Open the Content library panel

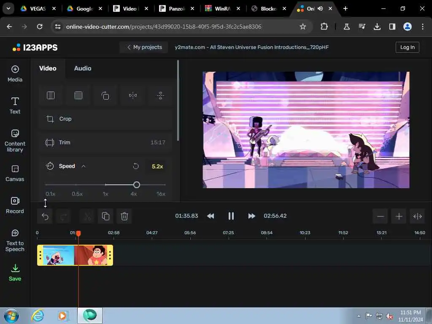coord(15,140)
